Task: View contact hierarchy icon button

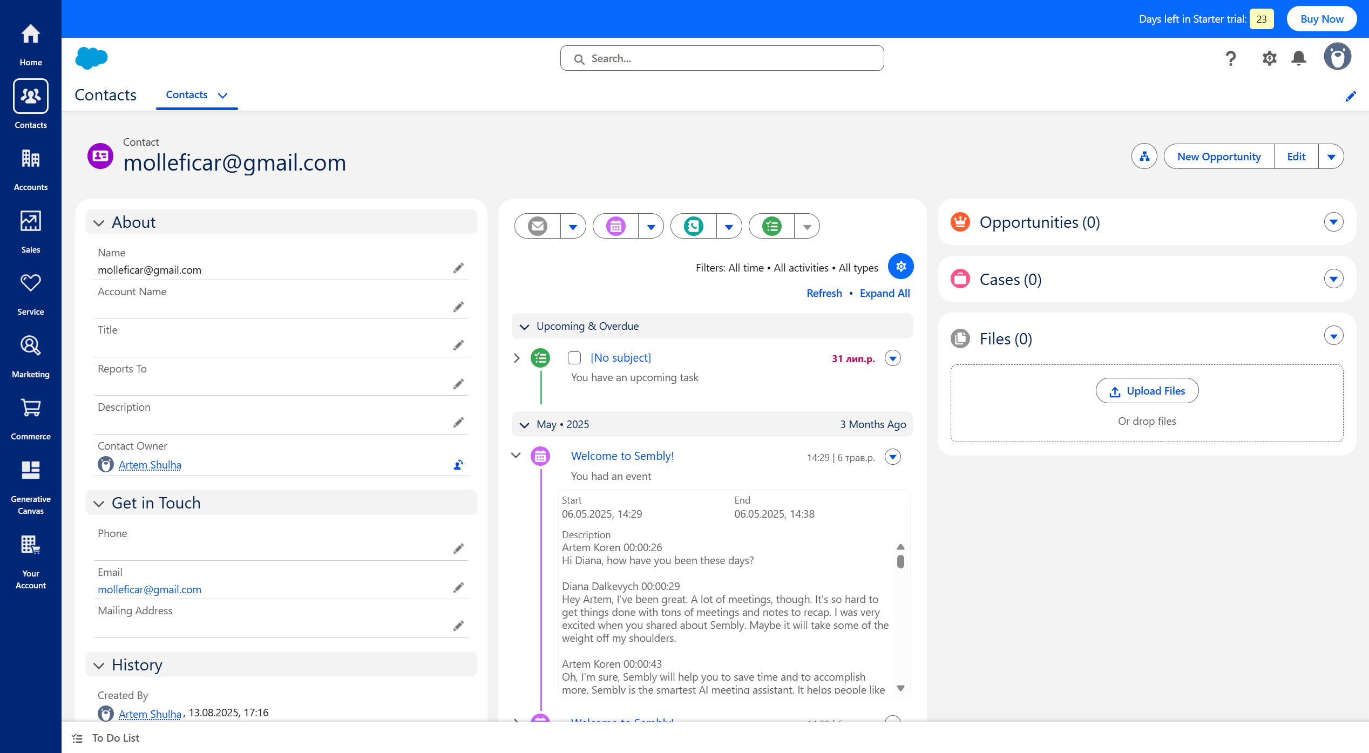Action: coord(1144,157)
